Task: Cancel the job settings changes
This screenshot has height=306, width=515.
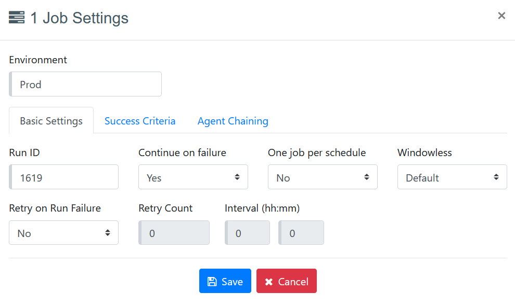Action: point(287,281)
